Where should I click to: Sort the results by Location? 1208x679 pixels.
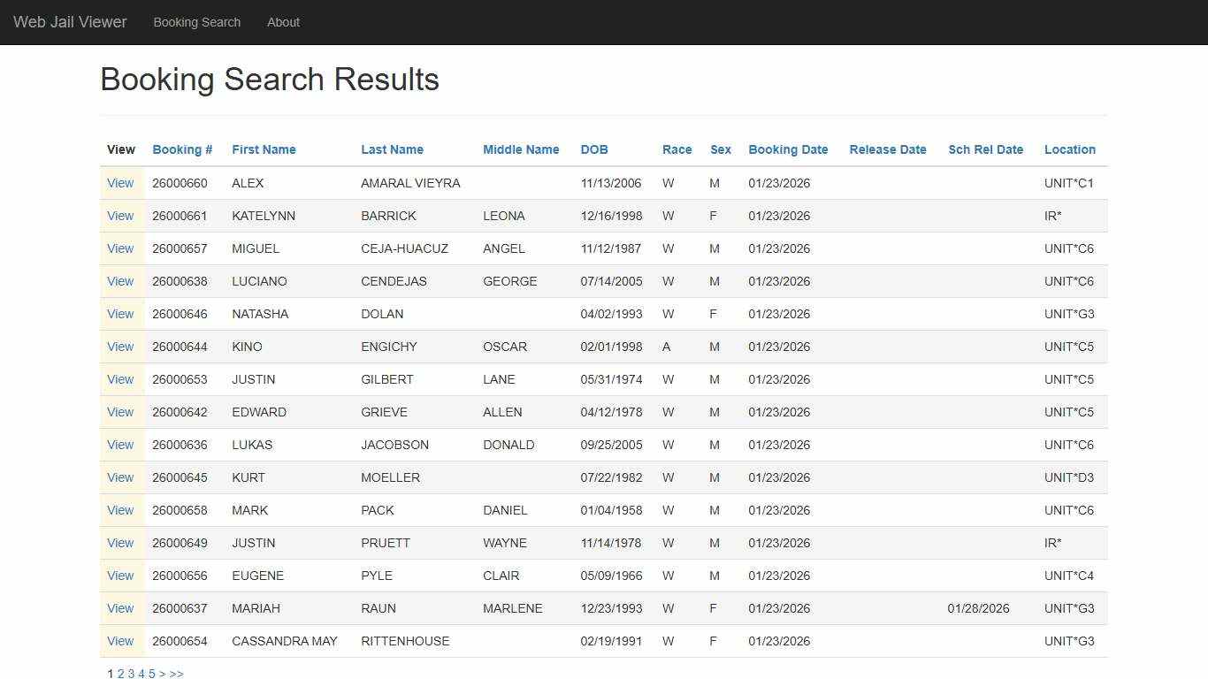click(x=1069, y=149)
